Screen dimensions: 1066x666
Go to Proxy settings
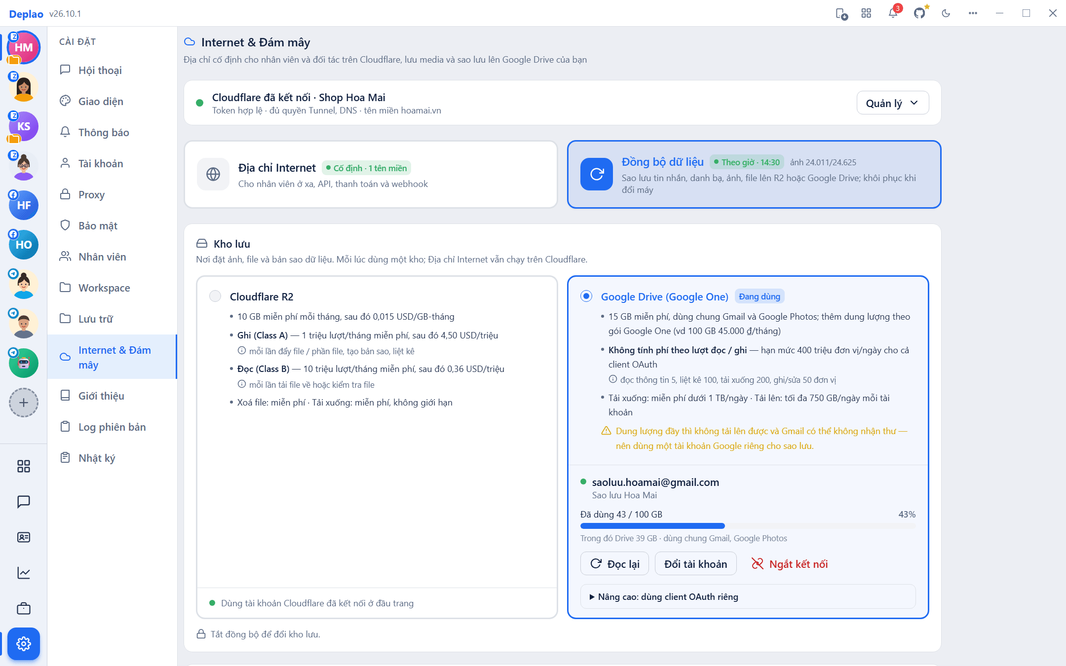(112, 194)
